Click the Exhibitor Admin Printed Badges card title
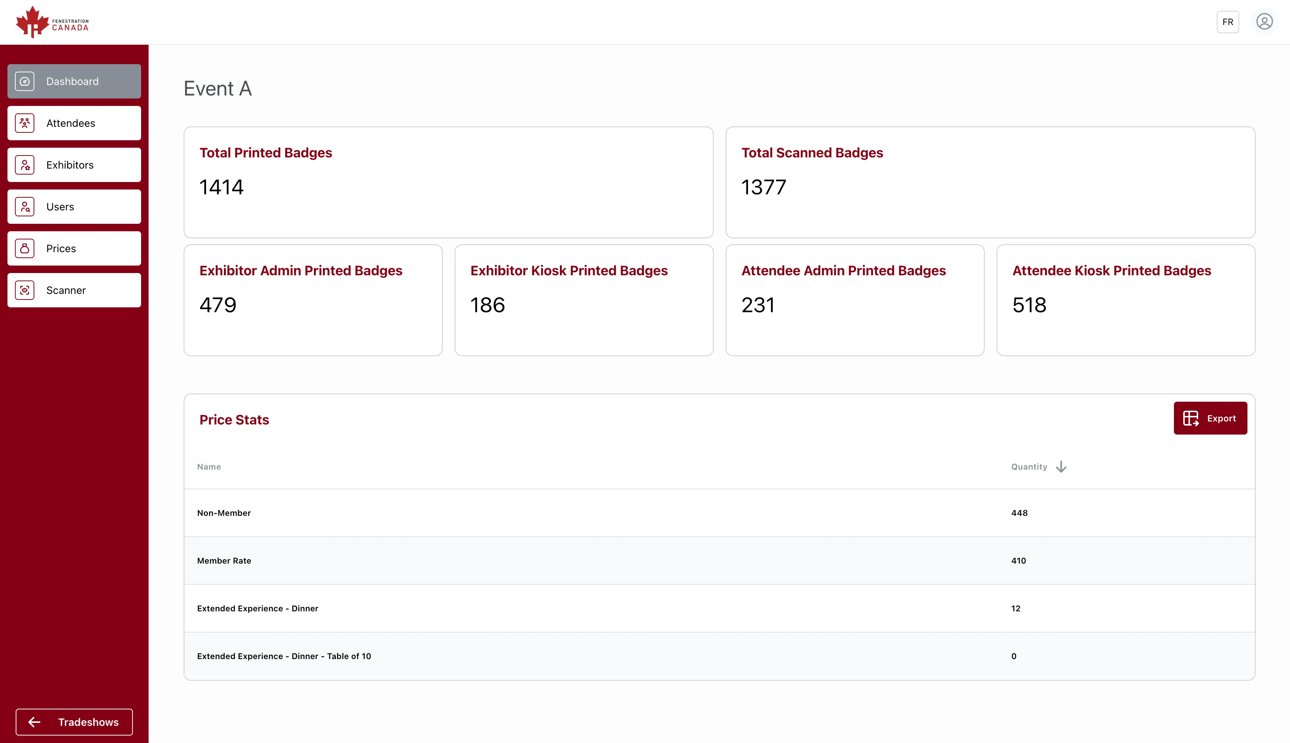 [301, 270]
